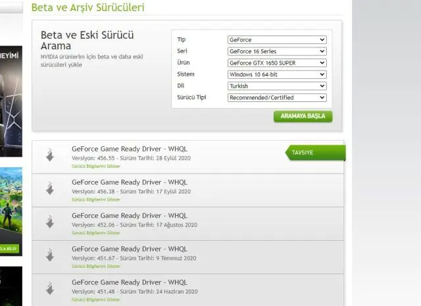
Task: Click the ARAMAYA BAŞLA search button
Action: [303, 116]
